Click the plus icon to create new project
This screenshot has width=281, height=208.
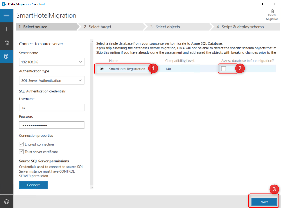(x=7, y=29)
